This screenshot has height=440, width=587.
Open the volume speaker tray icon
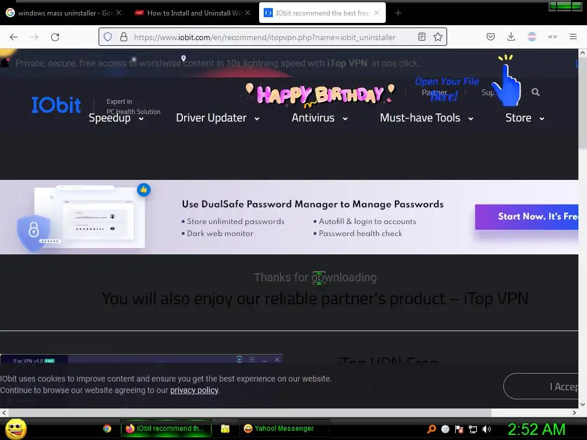[486, 429]
